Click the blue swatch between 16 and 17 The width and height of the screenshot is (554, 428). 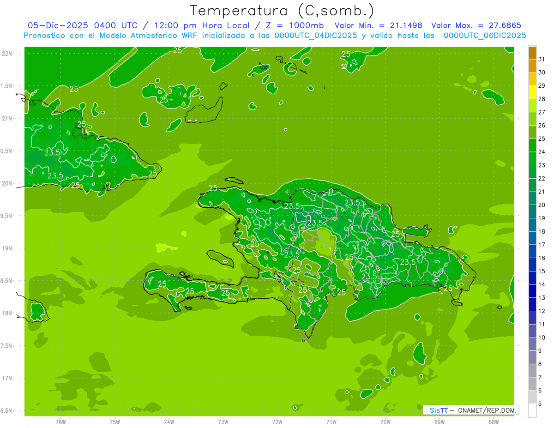click(532, 252)
